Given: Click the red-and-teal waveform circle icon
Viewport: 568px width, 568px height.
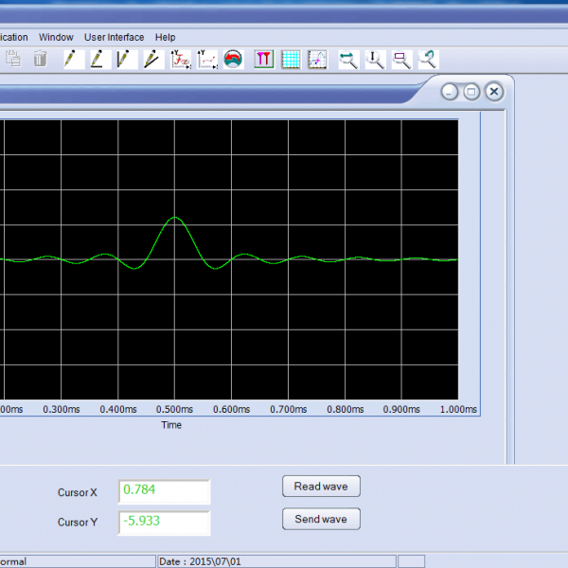Looking at the screenshot, I should tap(234, 59).
